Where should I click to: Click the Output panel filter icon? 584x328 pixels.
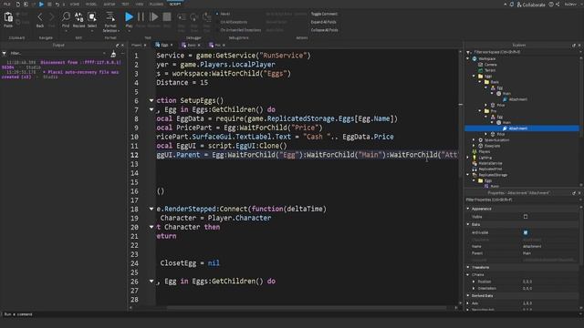coord(4,54)
